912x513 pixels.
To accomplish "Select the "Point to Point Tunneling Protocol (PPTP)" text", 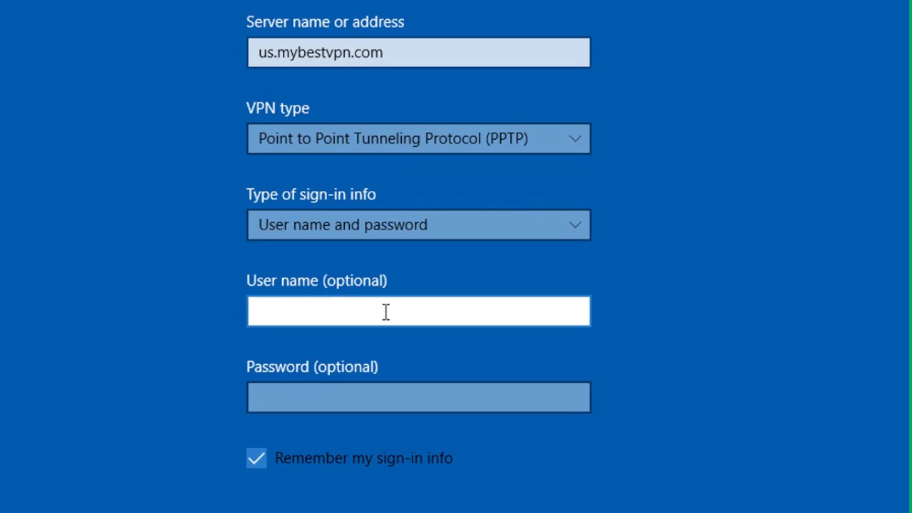I will (x=393, y=139).
